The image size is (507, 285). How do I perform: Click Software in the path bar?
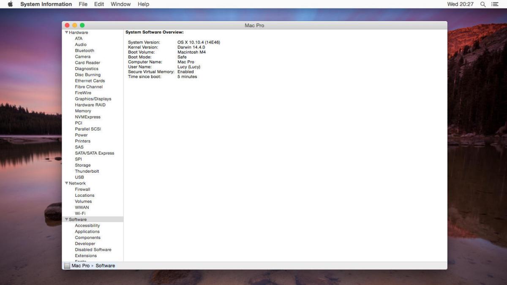tap(105, 266)
